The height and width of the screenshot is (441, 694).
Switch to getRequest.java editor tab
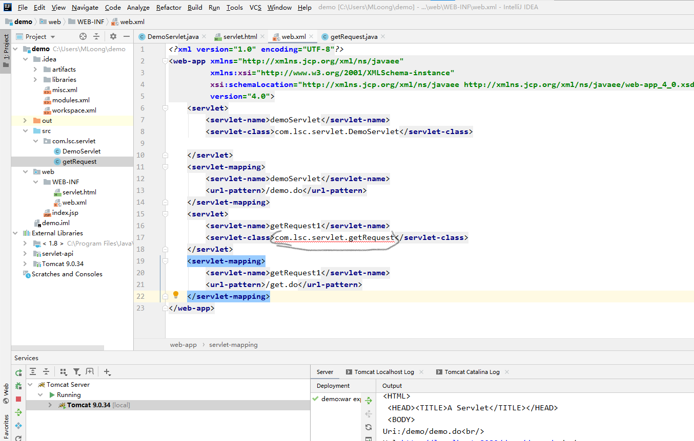coord(354,37)
